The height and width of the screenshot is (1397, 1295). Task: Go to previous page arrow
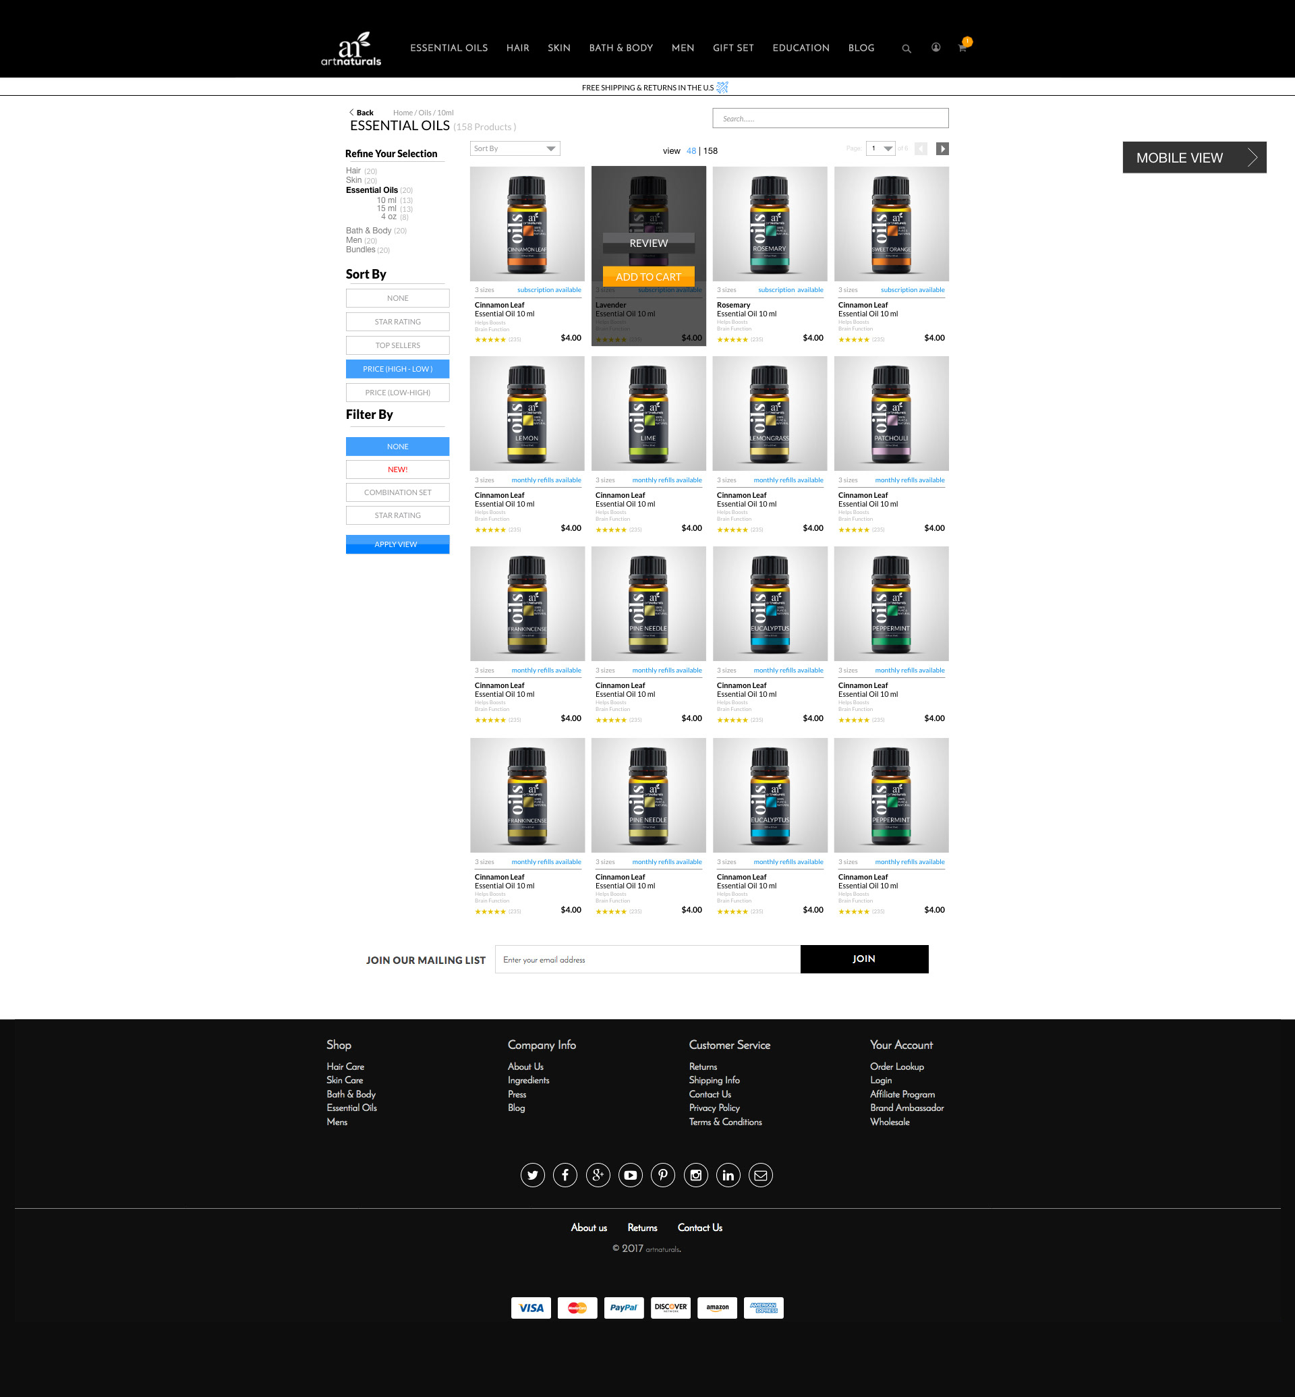tap(921, 148)
